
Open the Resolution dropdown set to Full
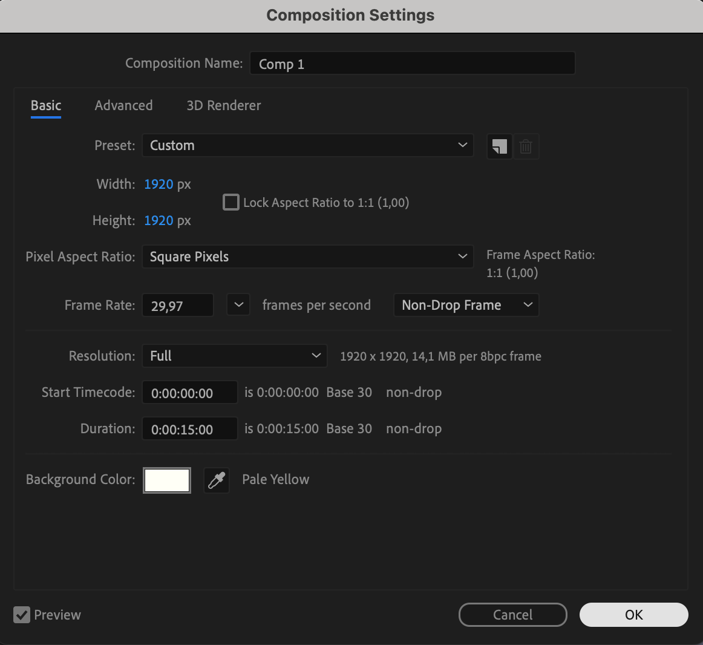click(235, 356)
